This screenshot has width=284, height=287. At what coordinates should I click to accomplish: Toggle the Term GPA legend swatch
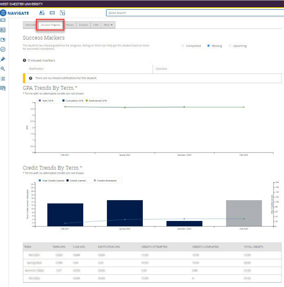(x=40, y=100)
